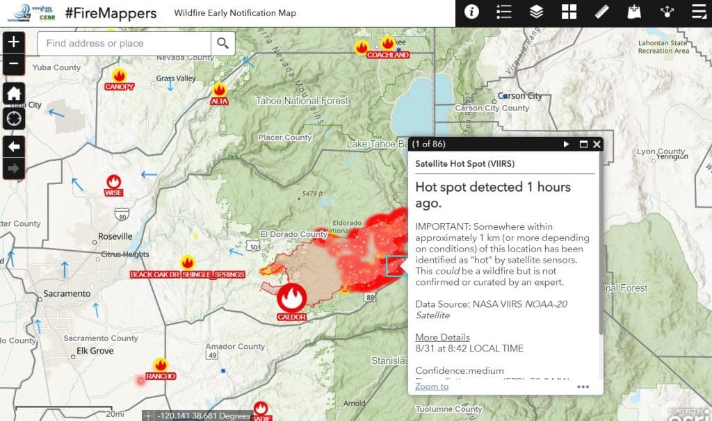Open the More Details link
This screenshot has height=421, width=712.
[x=442, y=337]
